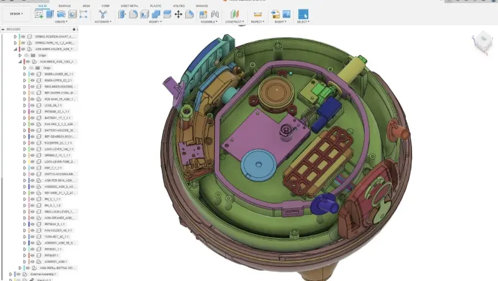This screenshot has width=498, height=281.
Task: Select the Construct plane tool
Action: click(x=234, y=14)
